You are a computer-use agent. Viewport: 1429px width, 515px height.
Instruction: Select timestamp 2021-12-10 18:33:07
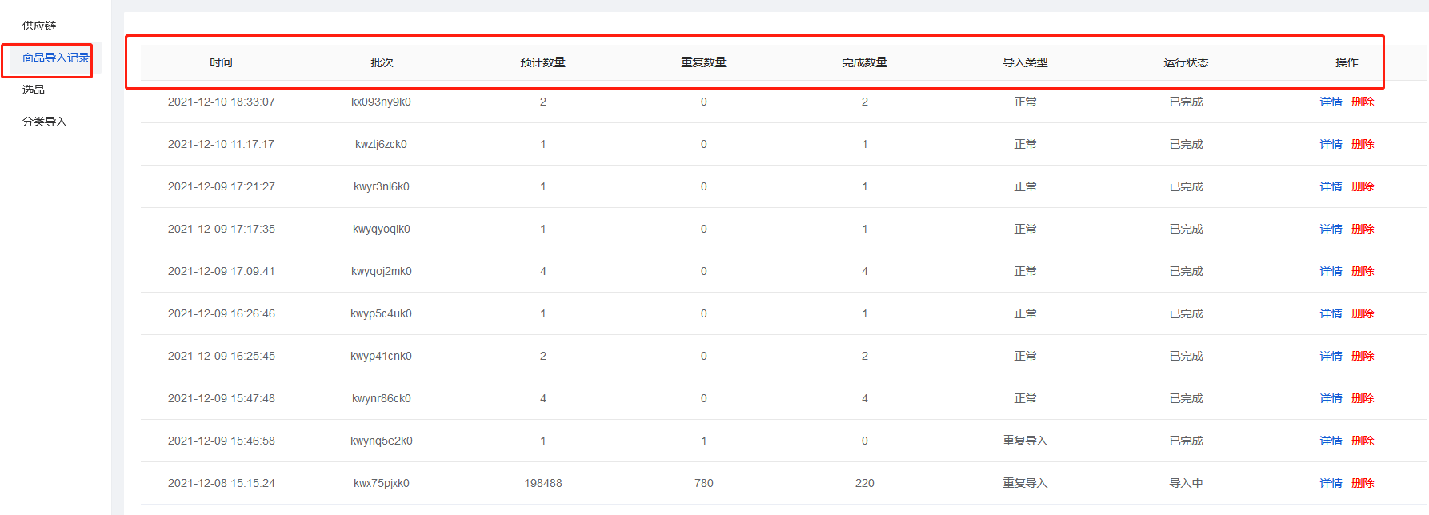(221, 102)
